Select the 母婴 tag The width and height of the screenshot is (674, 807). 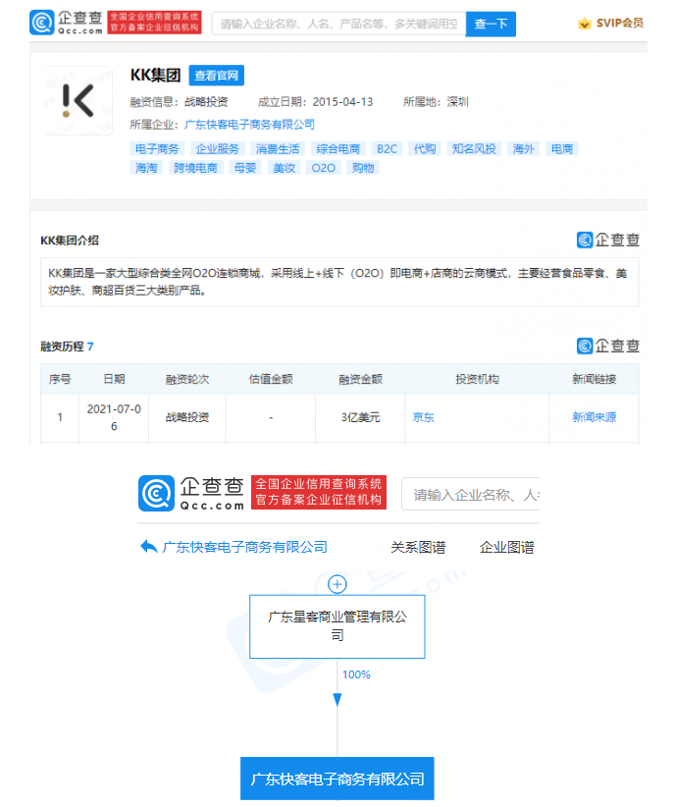point(245,168)
